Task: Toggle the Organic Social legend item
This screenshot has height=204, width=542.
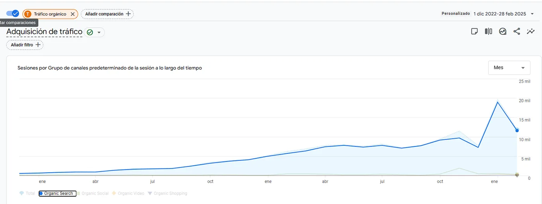Action: [93, 193]
